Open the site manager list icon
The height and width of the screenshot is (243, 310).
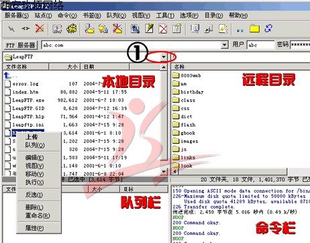pyautogui.click(x=57, y=29)
